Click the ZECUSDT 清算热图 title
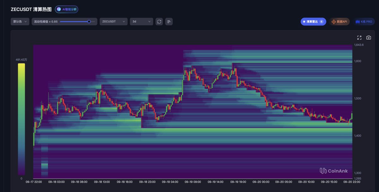 pos(31,9)
